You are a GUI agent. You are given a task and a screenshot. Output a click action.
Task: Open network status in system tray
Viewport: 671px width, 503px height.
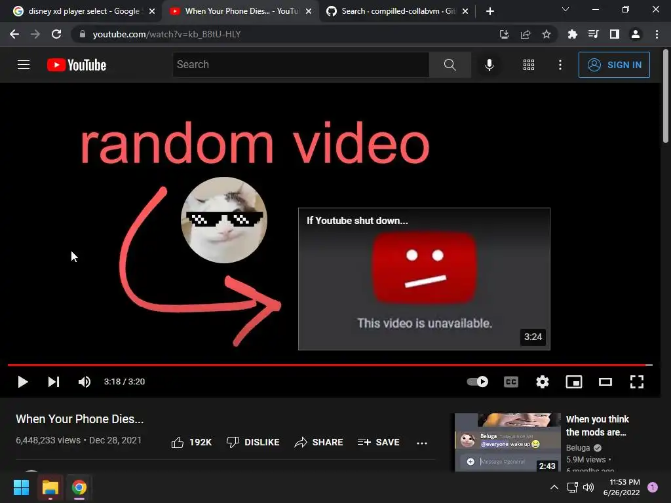(572, 487)
